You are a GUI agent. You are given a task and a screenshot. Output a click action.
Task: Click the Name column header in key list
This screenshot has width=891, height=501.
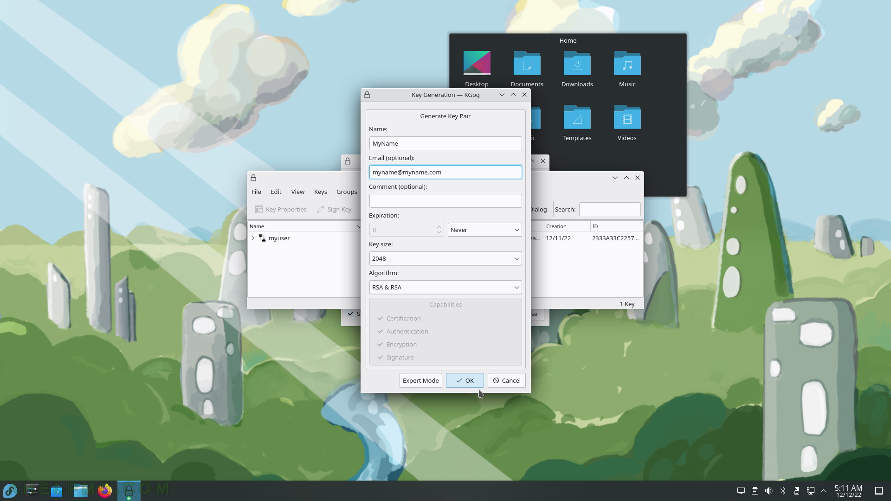[304, 226]
